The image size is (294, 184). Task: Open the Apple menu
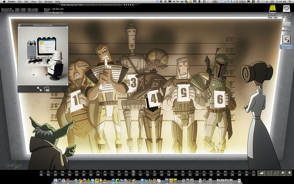coord(4,1)
